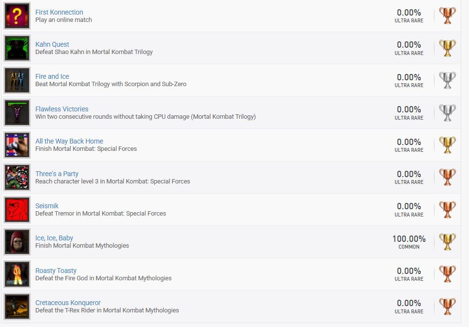
Task: Go to the All the Way Back Home link
Action: click(69, 141)
